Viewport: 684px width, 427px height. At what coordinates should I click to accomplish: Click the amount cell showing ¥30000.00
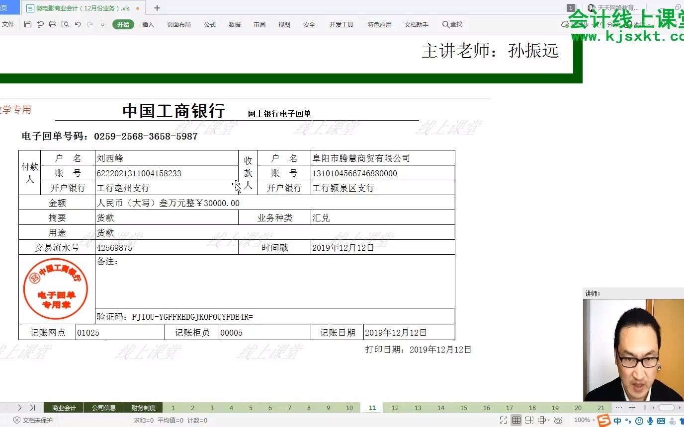tap(275, 203)
